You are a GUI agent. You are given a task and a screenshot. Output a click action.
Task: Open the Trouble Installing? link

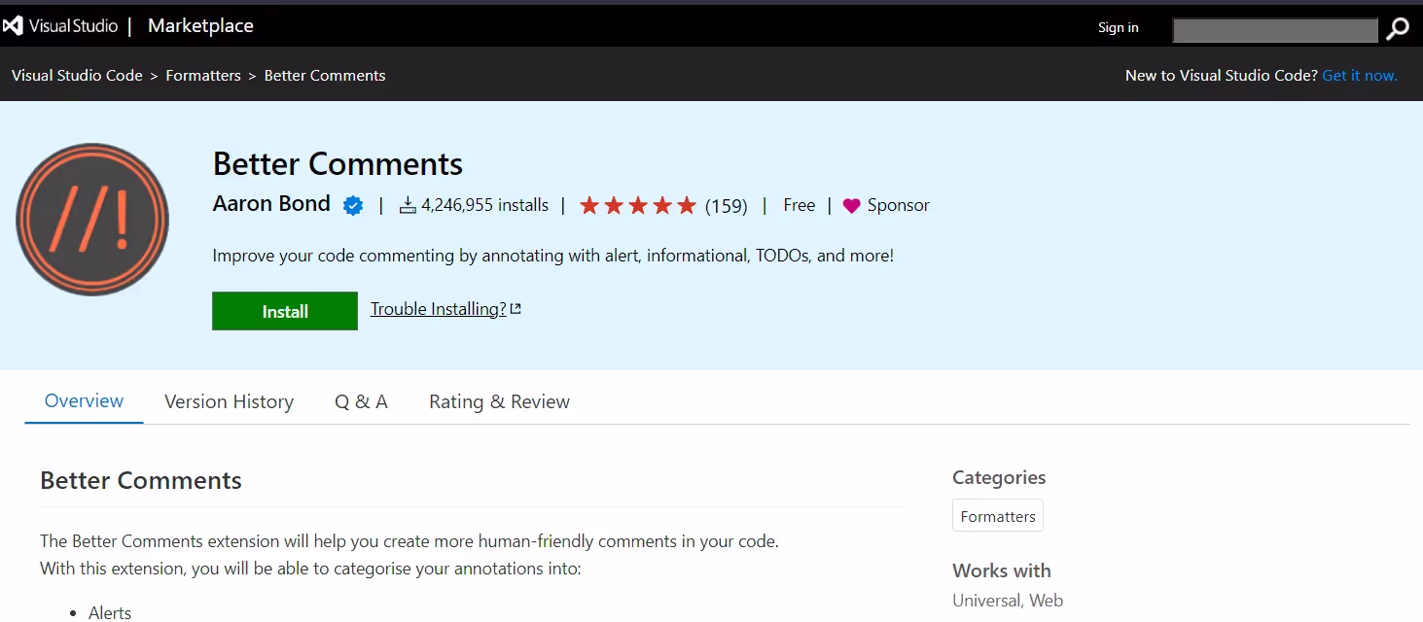click(x=439, y=309)
